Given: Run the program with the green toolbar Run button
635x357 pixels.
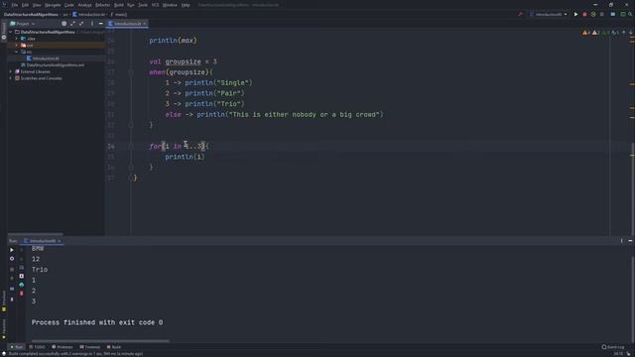Looking at the screenshot, I should 575,14.
